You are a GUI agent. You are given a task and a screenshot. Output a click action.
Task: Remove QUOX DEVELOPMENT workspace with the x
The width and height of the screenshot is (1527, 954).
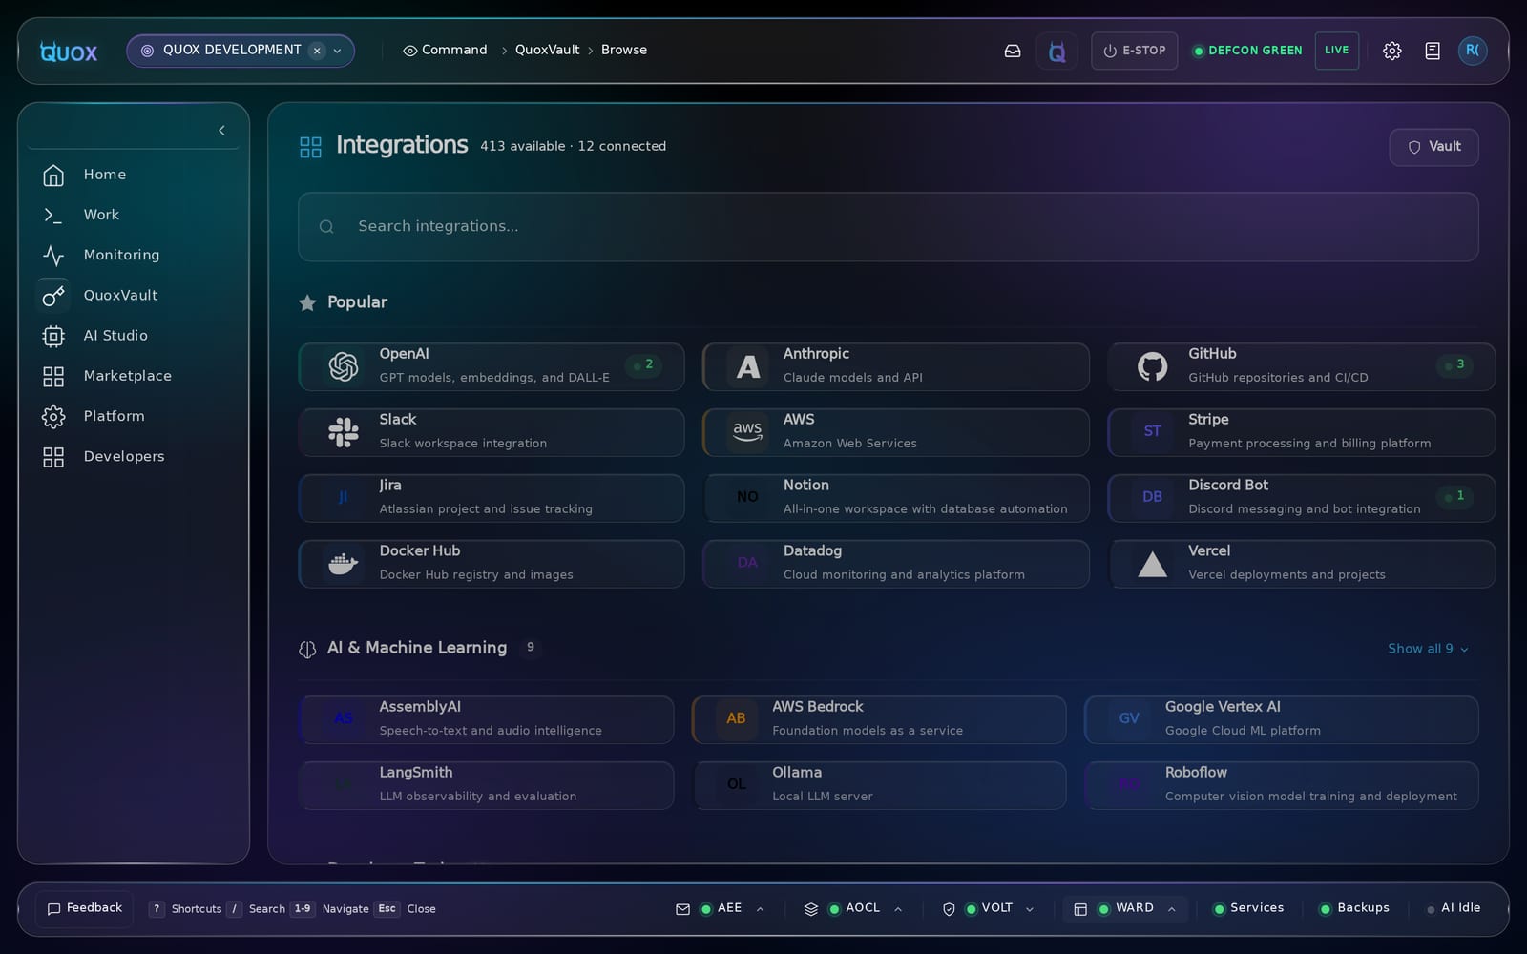click(317, 51)
